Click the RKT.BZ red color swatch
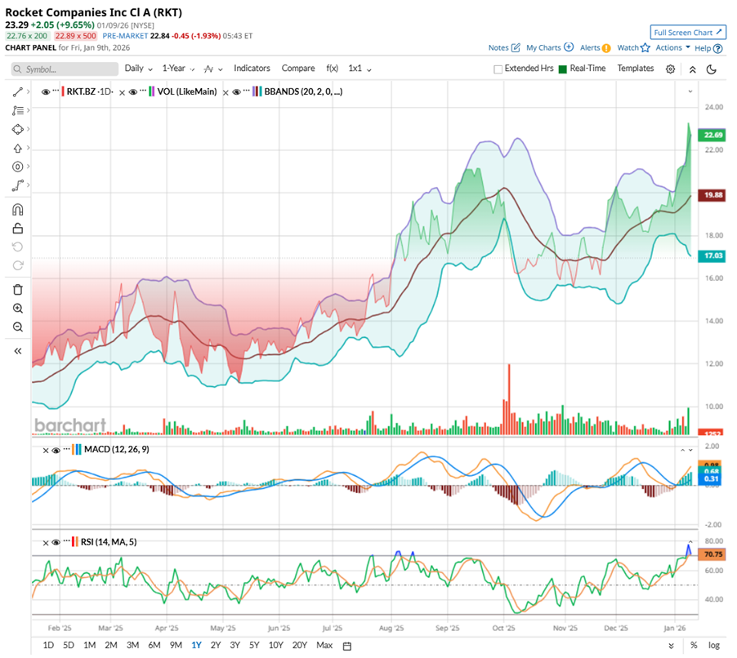This screenshot has width=737, height=658. click(x=63, y=91)
